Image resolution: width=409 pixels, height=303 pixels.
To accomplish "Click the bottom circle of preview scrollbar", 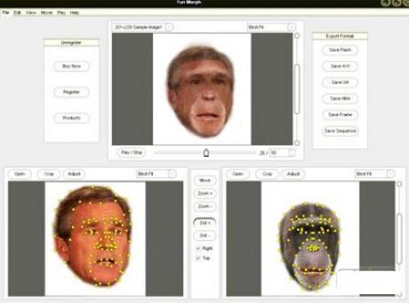I will pos(297,143).
